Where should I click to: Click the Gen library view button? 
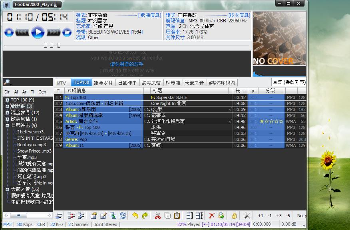click(x=42, y=92)
